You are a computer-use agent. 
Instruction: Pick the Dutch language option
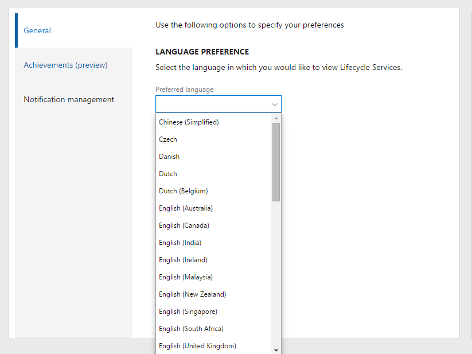point(168,174)
